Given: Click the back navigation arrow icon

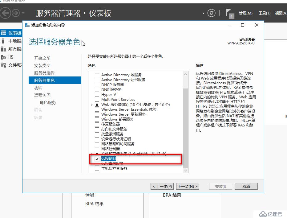Looking at the screenshot, I should (5, 13).
